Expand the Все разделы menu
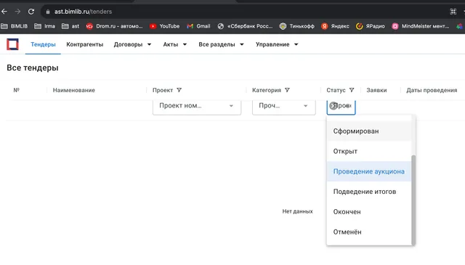Image resolution: width=465 pixels, height=265 pixels. pyautogui.click(x=221, y=44)
